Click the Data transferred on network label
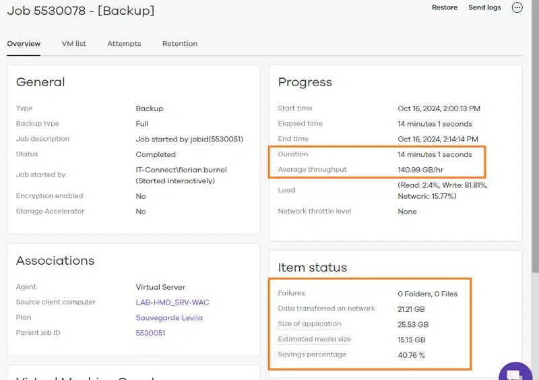Screen dimensions: 539x380 click(x=326, y=309)
